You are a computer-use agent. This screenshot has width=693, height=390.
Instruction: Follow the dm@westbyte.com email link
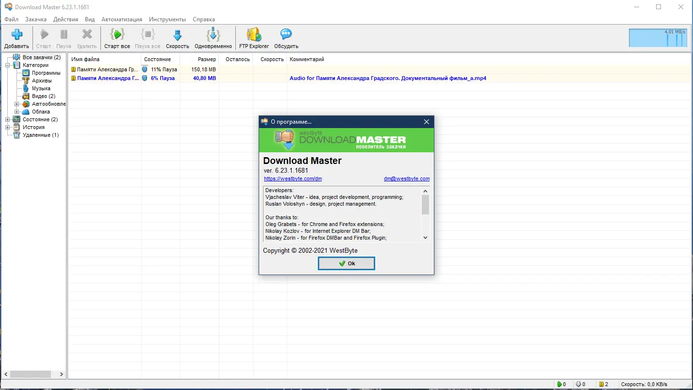(406, 179)
